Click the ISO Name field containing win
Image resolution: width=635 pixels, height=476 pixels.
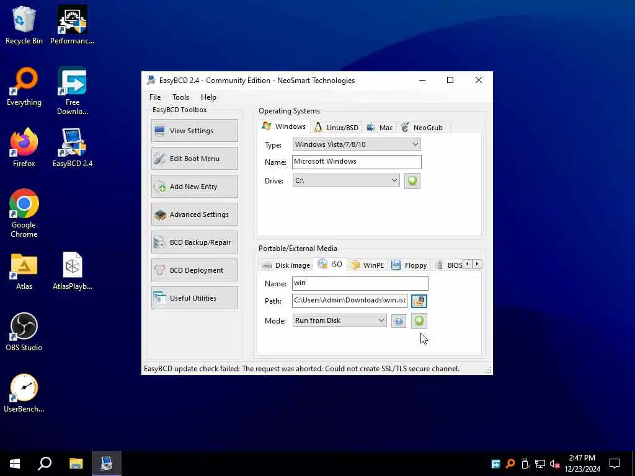tap(360, 283)
